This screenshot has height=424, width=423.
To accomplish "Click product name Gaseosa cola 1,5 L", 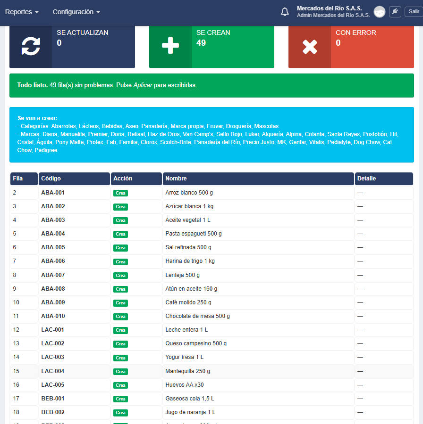I will tap(190, 399).
